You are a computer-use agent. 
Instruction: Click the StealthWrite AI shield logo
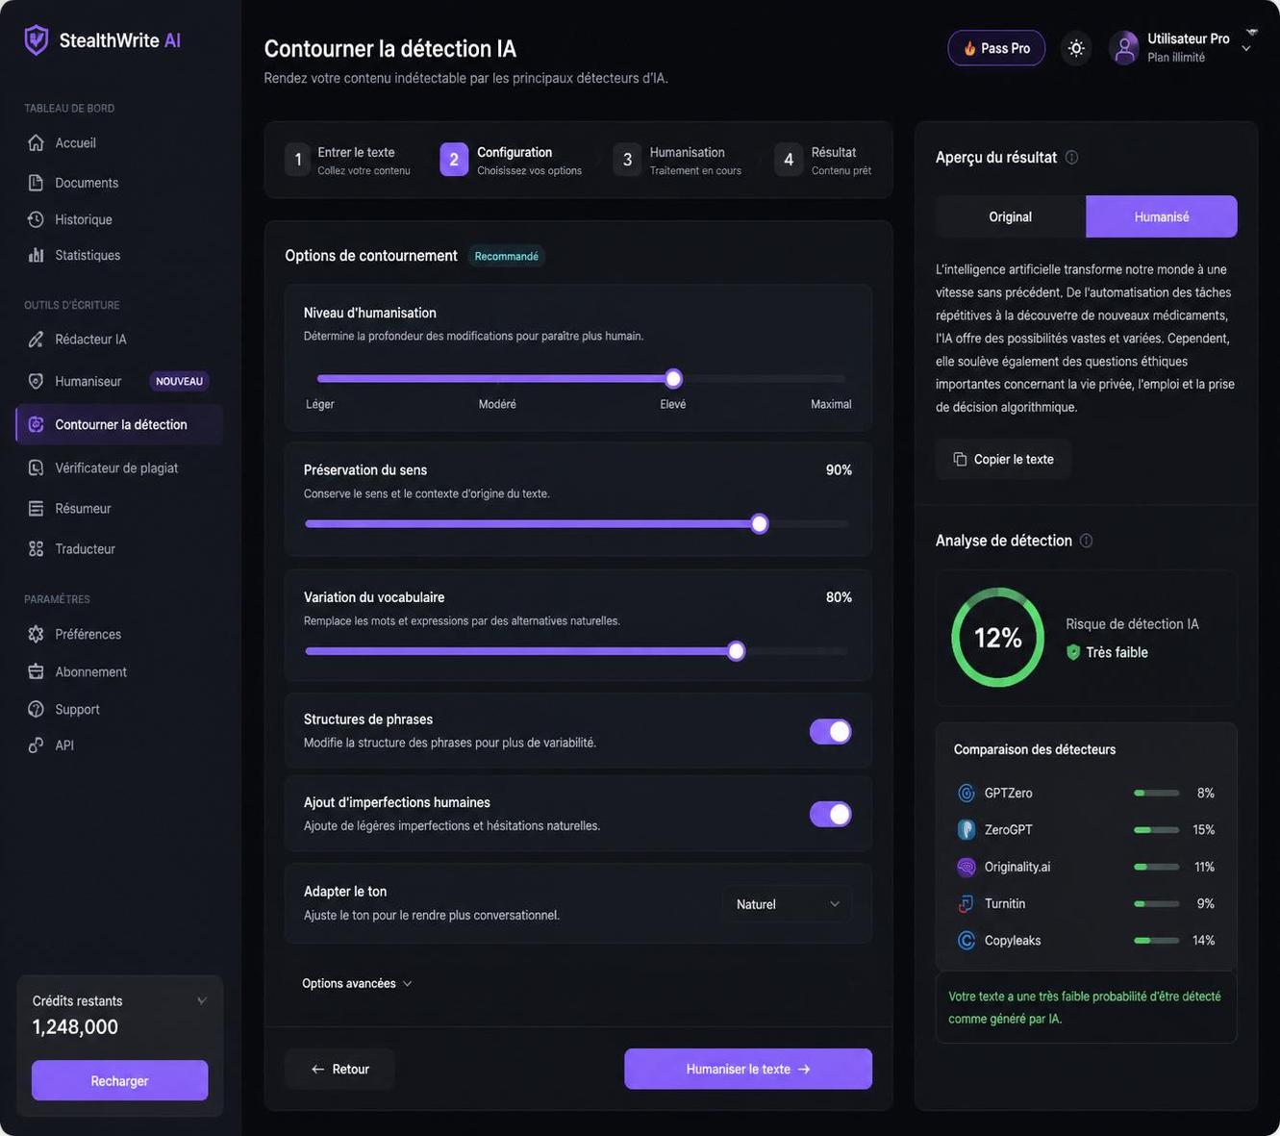(37, 39)
